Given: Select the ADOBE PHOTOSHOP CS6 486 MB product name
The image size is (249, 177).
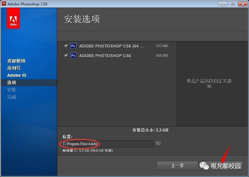Looking at the screenshot, I should pos(105,56).
